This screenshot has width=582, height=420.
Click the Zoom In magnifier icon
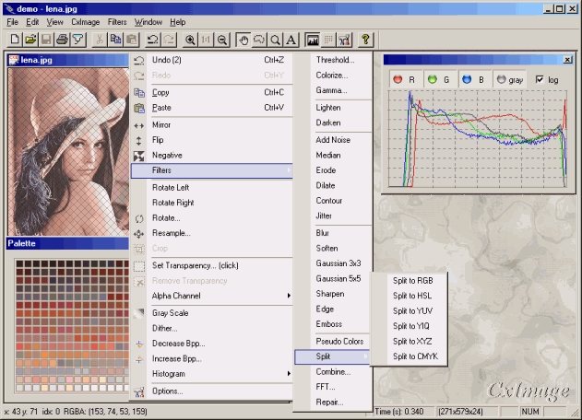click(x=191, y=40)
